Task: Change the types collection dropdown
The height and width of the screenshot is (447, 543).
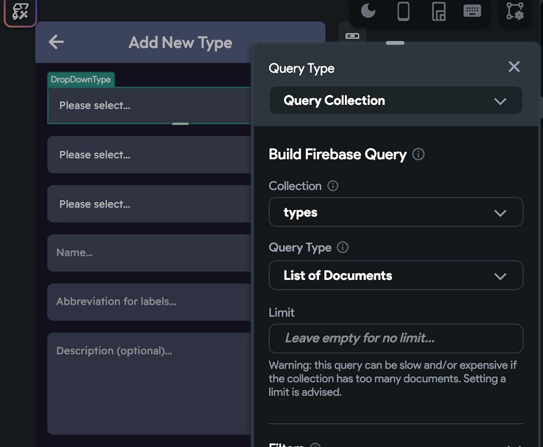Action: point(396,212)
